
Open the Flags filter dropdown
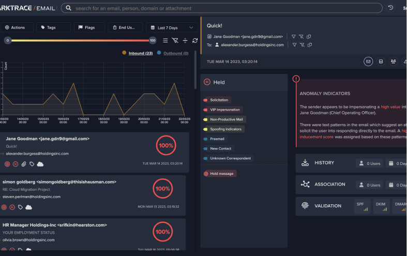point(89,27)
